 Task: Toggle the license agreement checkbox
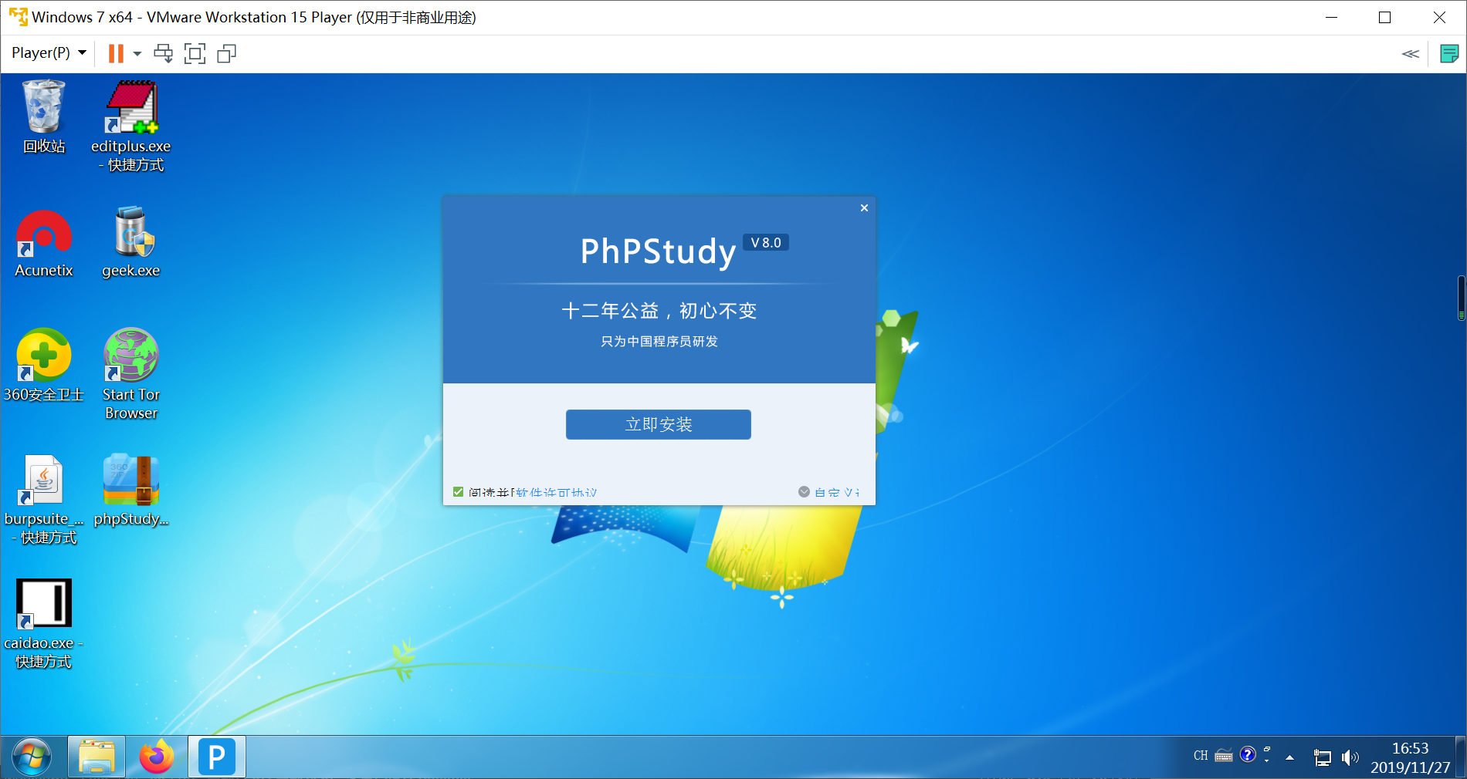(x=458, y=492)
